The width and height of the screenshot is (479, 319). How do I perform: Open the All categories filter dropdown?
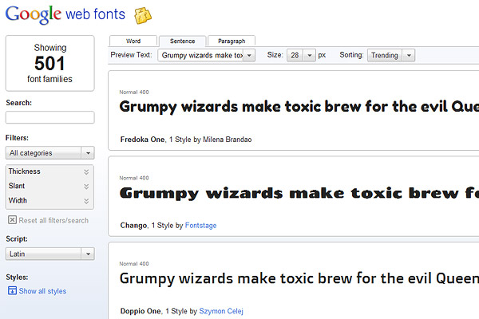point(49,153)
